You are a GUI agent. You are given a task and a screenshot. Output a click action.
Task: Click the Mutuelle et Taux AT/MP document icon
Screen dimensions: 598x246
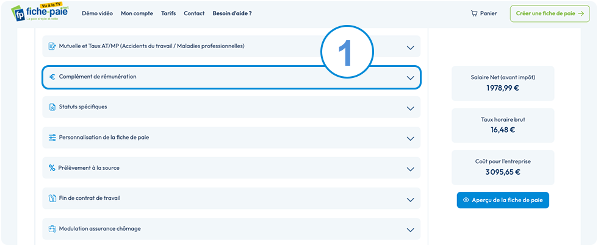click(x=52, y=46)
